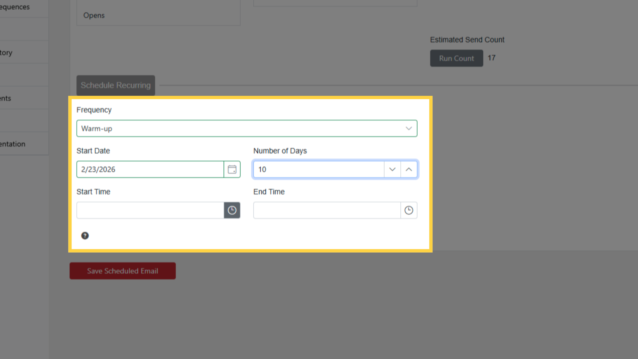The width and height of the screenshot is (638, 359).
Task: Click the Run Count button
Action: click(456, 58)
